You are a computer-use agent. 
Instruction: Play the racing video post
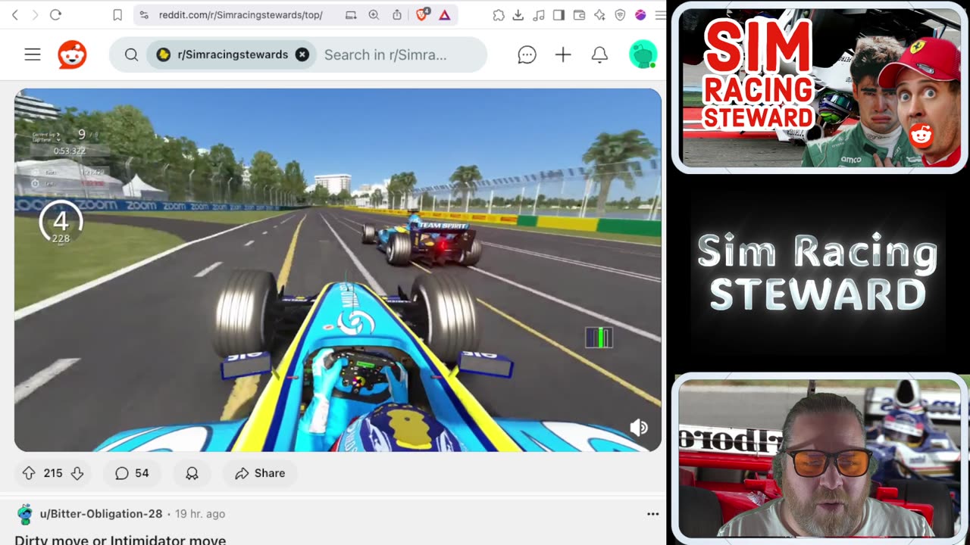(337, 270)
